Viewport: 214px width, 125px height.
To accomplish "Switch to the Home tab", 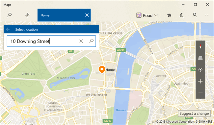I will coord(64,15).
